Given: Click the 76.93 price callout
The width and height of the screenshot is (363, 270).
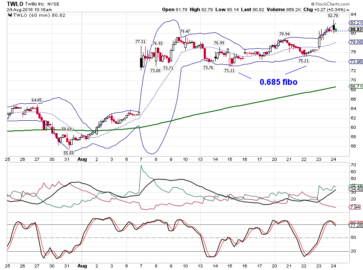Looking at the screenshot, I should 158,43.
